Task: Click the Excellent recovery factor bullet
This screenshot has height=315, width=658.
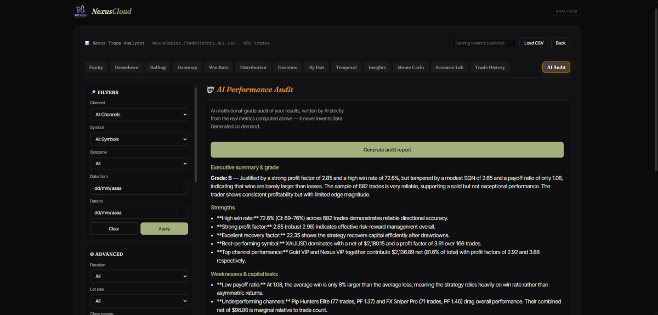Action: pos(333,235)
